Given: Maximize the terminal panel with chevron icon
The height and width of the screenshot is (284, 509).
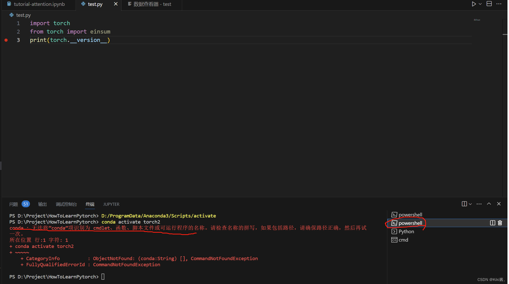Looking at the screenshot, I should coord(489,204).
